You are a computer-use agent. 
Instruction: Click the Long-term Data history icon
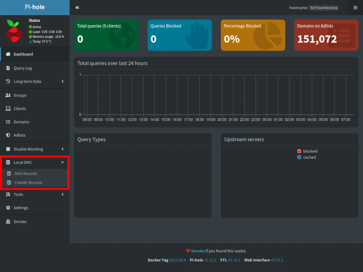tap(8, 81)
